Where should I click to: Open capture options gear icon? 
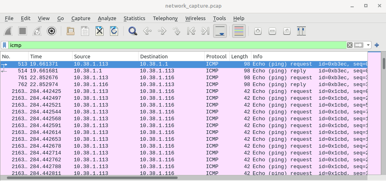click(52, 31)
